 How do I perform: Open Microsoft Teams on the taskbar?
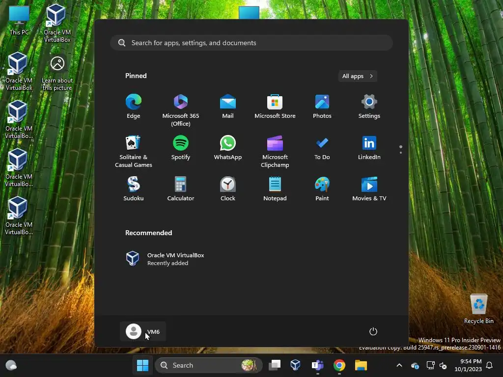[318, 365]
